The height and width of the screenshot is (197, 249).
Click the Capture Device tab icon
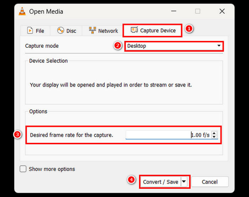click(x=134, y=30)
